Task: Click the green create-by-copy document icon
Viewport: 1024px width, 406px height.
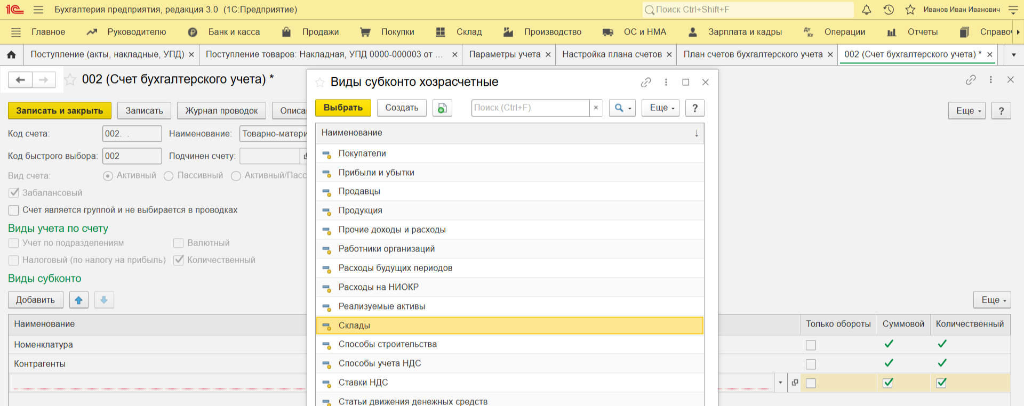Action: [x=442, y=108]
